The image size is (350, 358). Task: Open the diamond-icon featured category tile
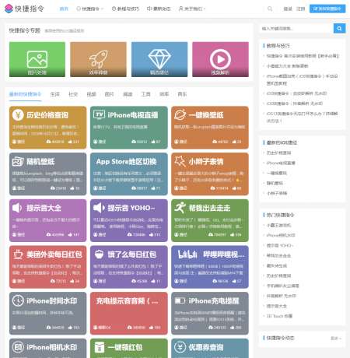click(159, 59)
